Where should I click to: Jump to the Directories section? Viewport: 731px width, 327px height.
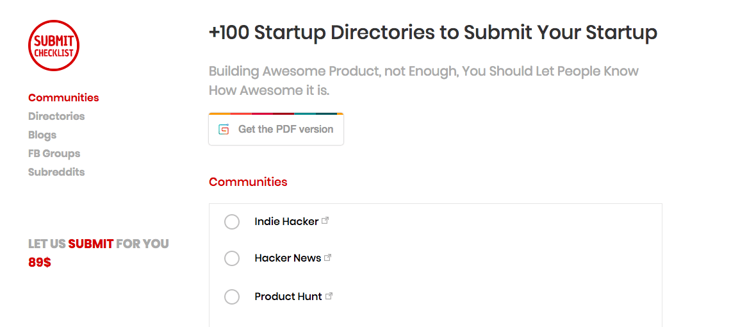coord(56,116)
